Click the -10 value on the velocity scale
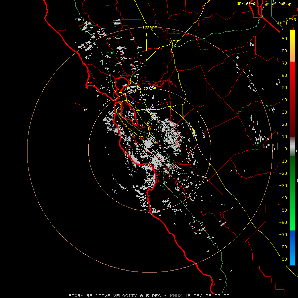Viewport: 298px width, 298px height. [283, 161]
